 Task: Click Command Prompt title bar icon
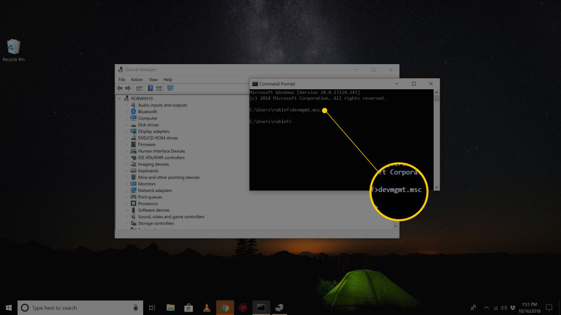(255, 84)
